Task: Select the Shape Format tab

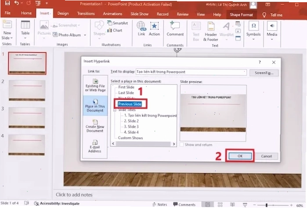Action: click(241, 15)
